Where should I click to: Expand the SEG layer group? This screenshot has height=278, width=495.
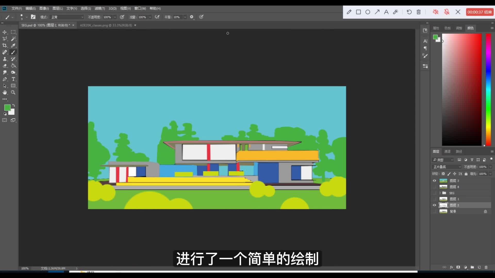440,193
